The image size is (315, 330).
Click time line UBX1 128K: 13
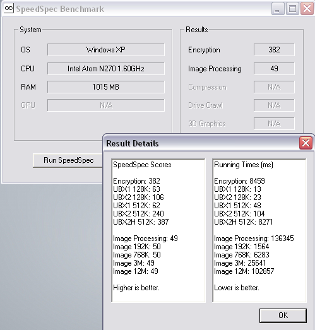pos(237,189)
